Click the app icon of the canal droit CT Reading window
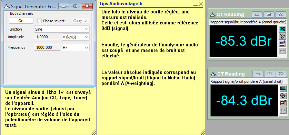289x135 pixels. pyautogui.click(x=213, y=74)
